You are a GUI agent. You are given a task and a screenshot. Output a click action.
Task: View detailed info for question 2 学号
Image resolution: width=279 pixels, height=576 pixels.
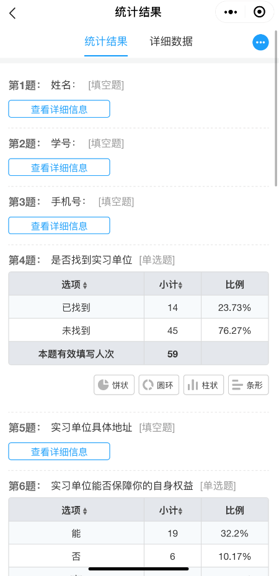[x=59, y=167]
